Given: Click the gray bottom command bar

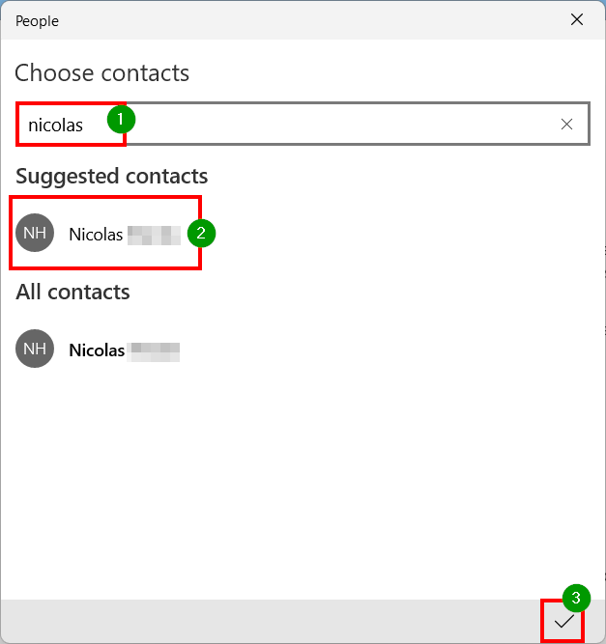Looking at the screenshot, I should (x=272, y=621).
